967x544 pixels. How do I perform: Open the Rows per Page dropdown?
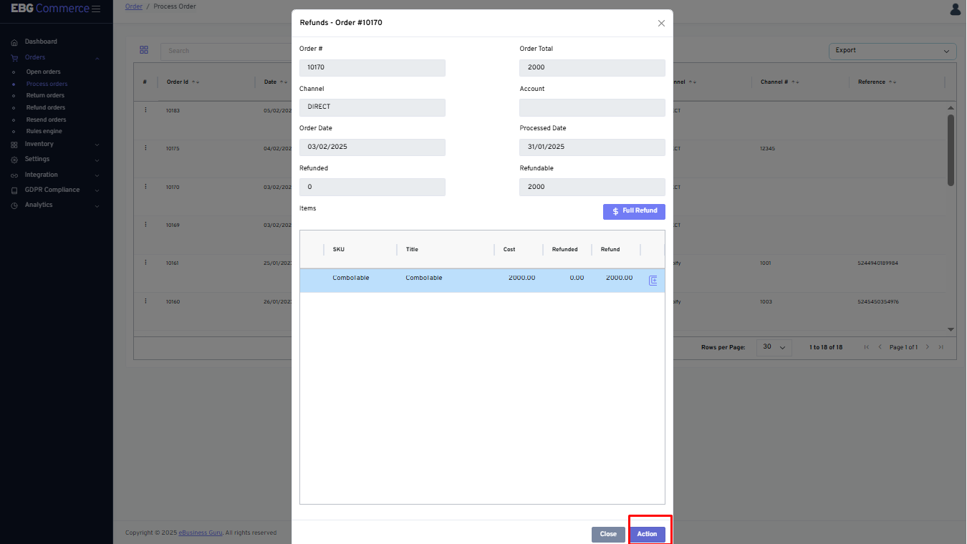(x=774, y=347)
